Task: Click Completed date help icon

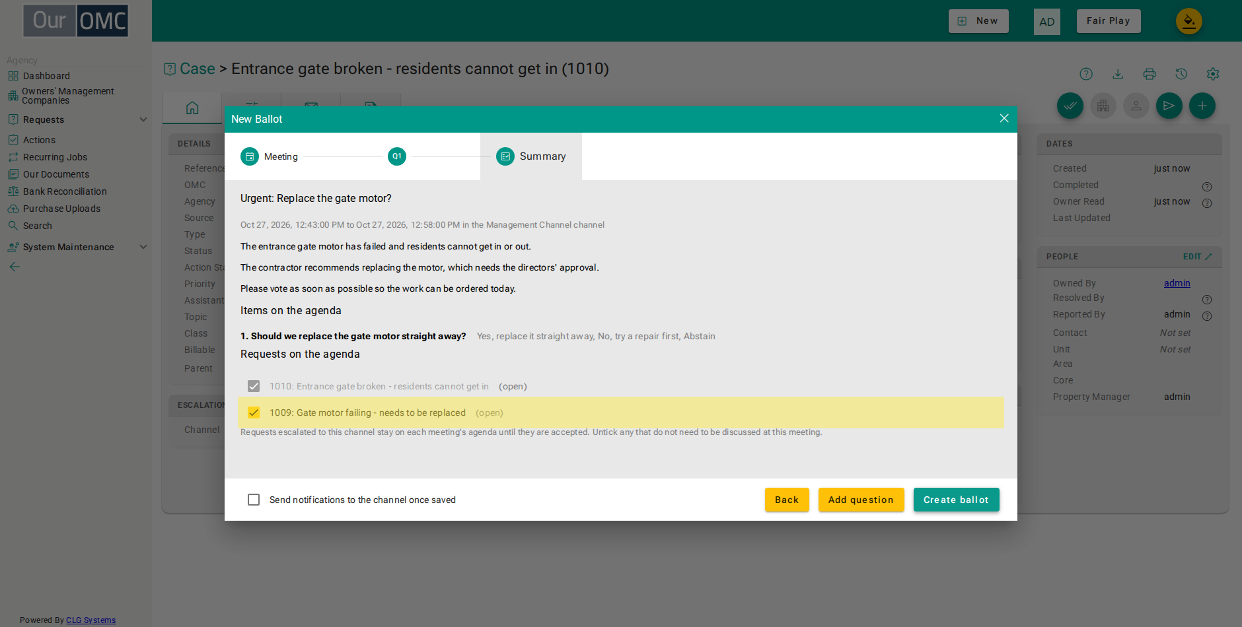Action: [x=1207, y=187]
